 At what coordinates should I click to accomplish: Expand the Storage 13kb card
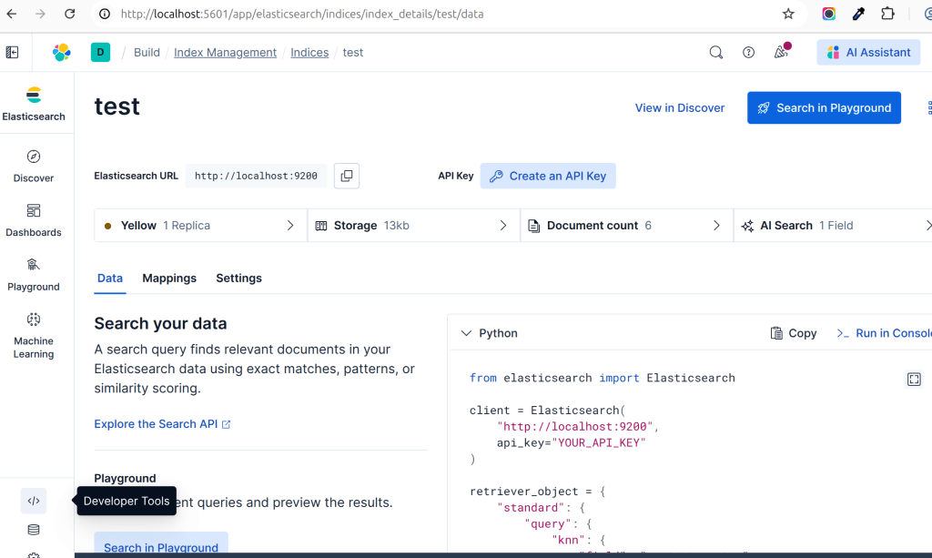pos(413,226)
